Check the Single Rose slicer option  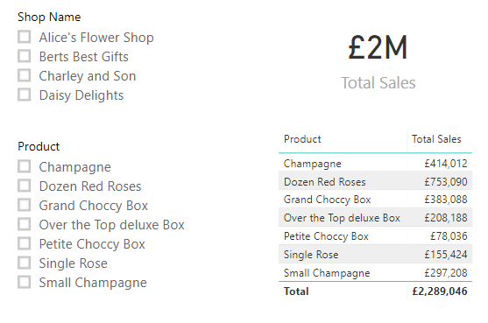pyautogui.click(x=24, y=263)
